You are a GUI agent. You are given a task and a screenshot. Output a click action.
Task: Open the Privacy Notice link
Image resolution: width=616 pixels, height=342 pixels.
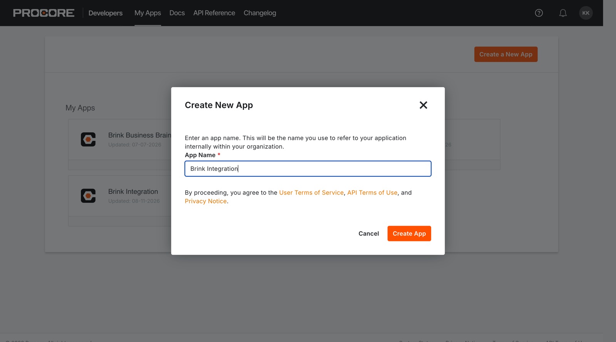206,201
